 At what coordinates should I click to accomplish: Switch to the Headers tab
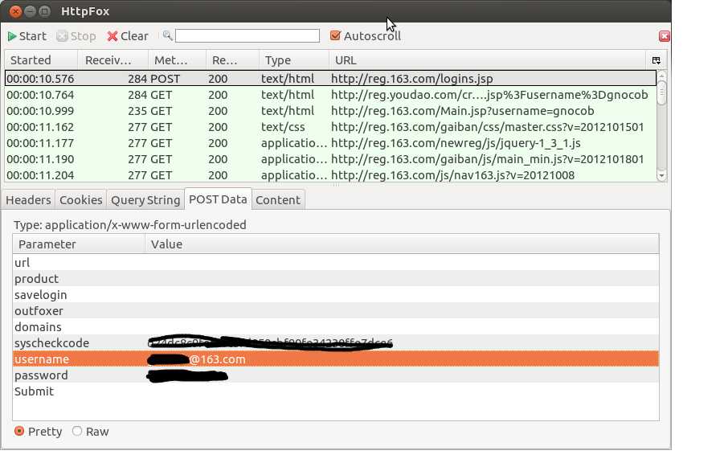coord(28,200)
